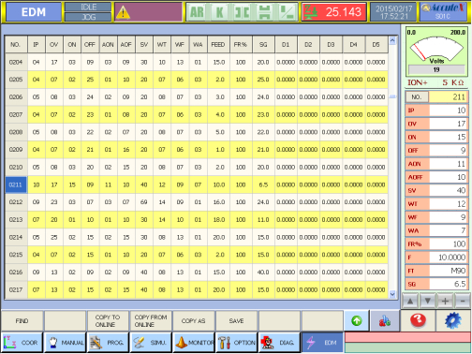472x354 pixels.
Task: Open the SIMU. simulation page
Action: pos(151,343)
